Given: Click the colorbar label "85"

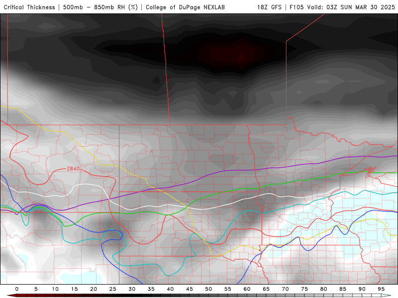Looking at the screenshot, I should [343, 289].
